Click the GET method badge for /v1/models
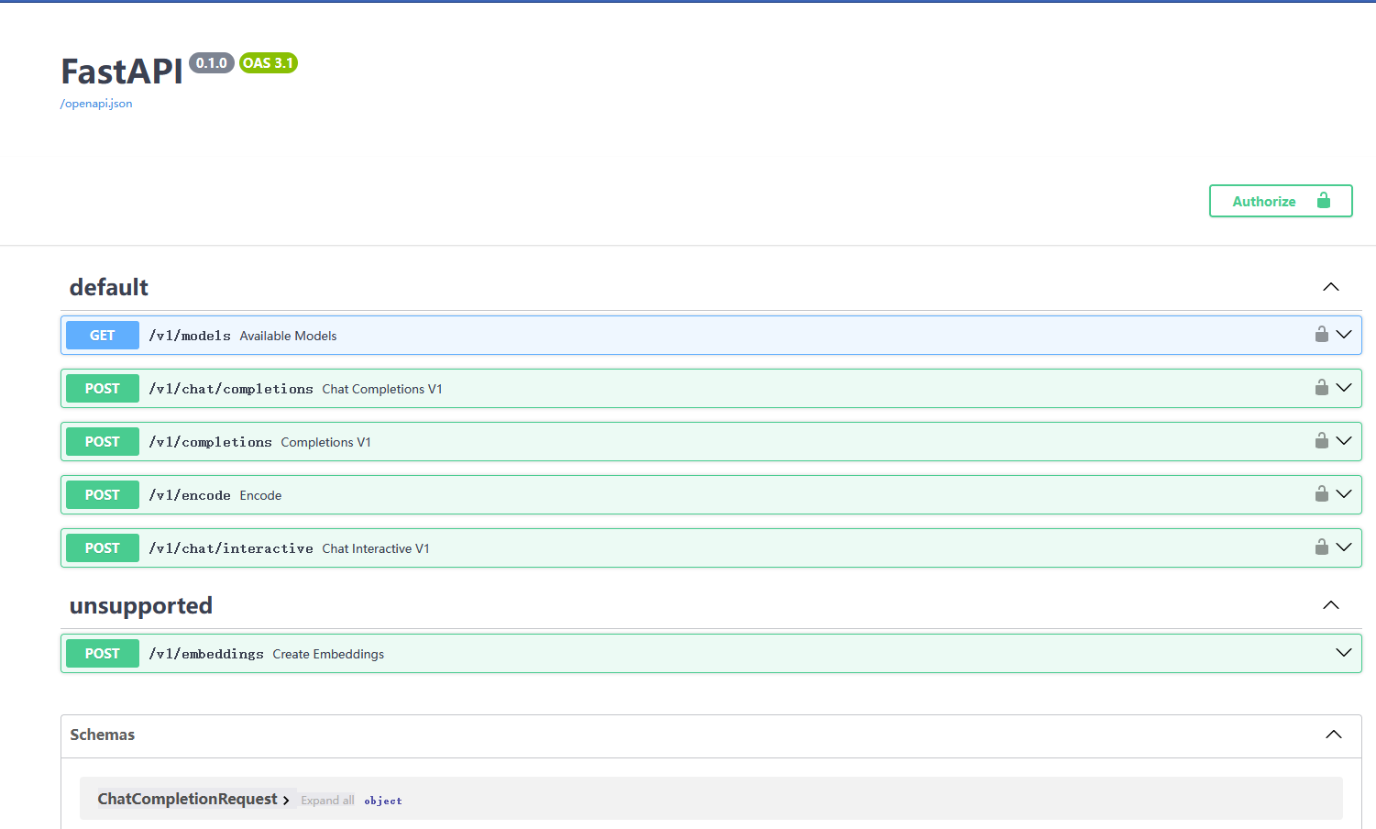Screen dimensions: 1376x829 tap(103, 336)
